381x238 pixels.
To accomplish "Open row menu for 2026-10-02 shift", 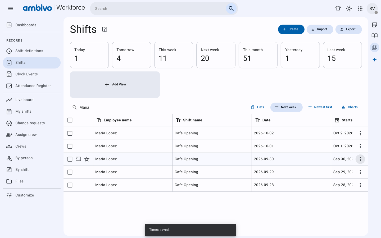I will tap(360, 133).
